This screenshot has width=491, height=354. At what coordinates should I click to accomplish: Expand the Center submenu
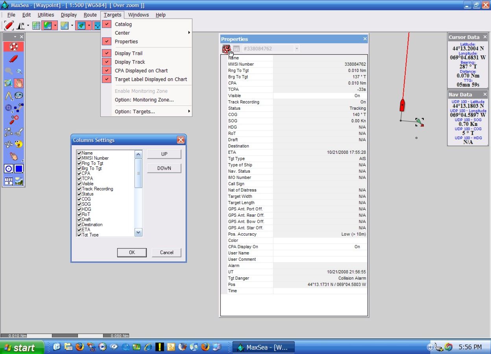[146, 33]
